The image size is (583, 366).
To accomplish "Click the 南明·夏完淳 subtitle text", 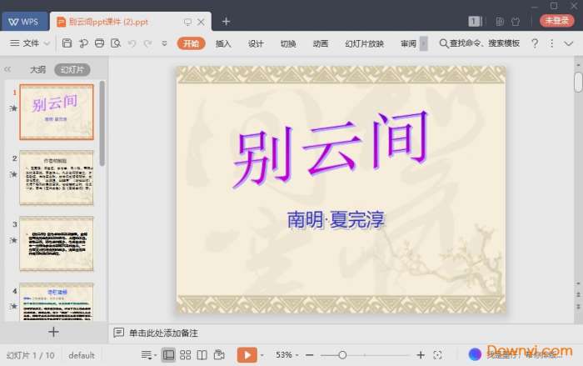I will click(336, 219).
